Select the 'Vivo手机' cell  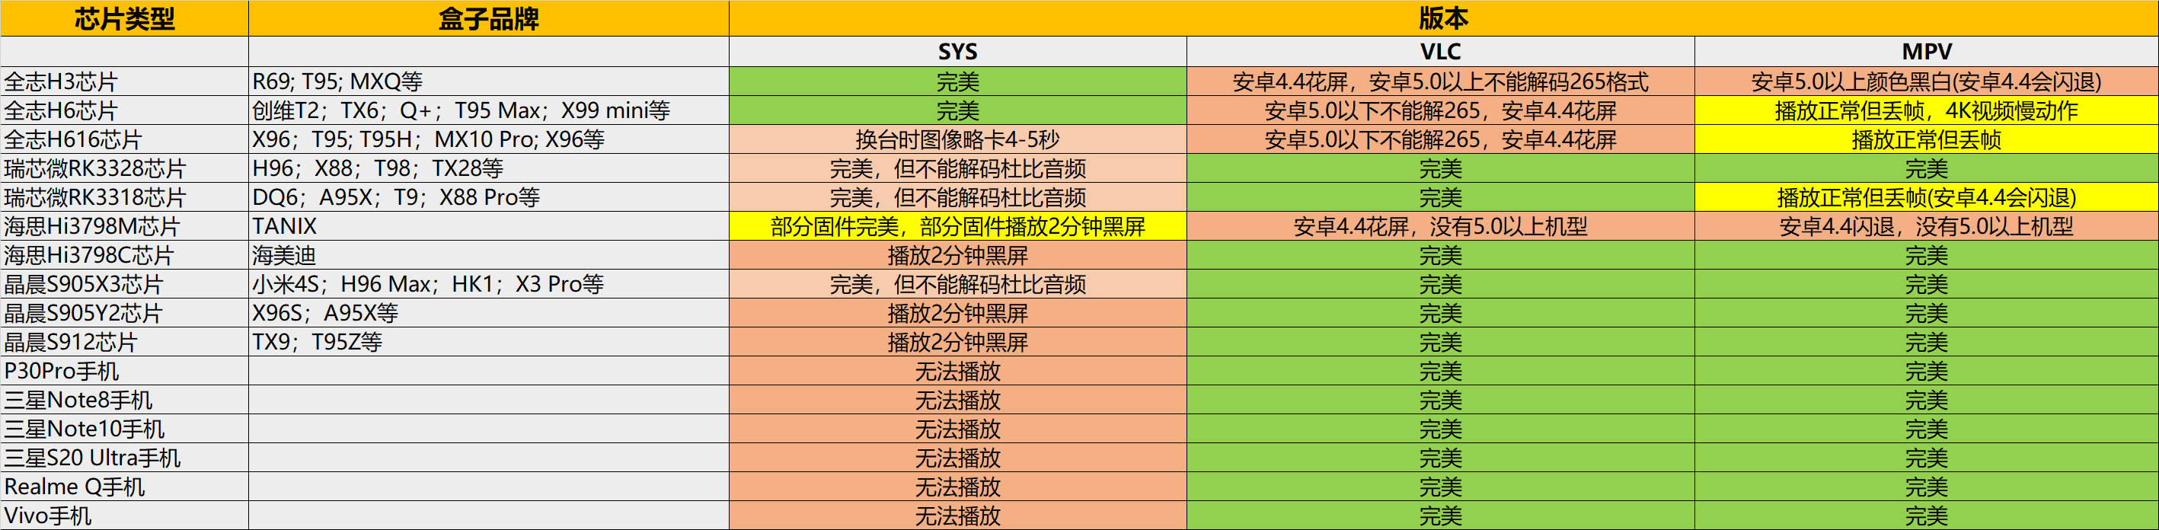point(124,516)
